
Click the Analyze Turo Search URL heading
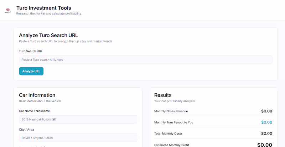click(48, 36)
